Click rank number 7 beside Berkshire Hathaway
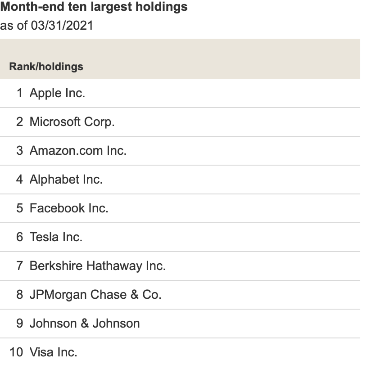Image resolution: width=372 pixels, height=369 pixels. coord(20,265)
